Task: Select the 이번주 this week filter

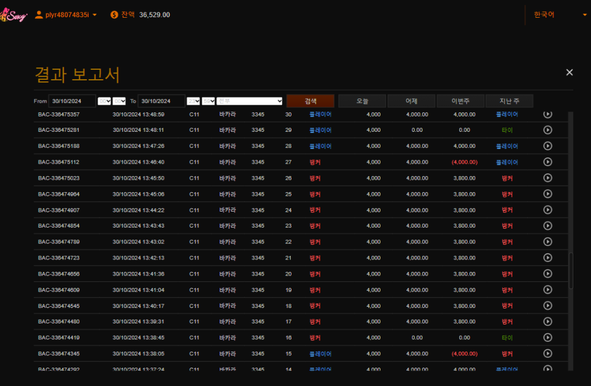Action: point(460,101)
